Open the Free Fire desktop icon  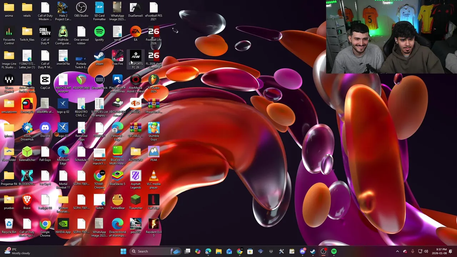pos(117,58)
